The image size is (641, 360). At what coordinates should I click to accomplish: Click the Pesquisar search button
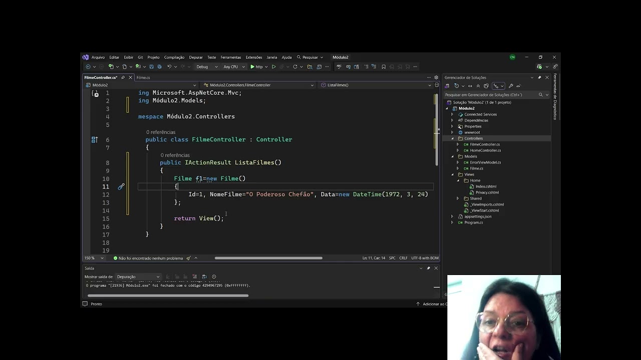click(x=310, y=57)
